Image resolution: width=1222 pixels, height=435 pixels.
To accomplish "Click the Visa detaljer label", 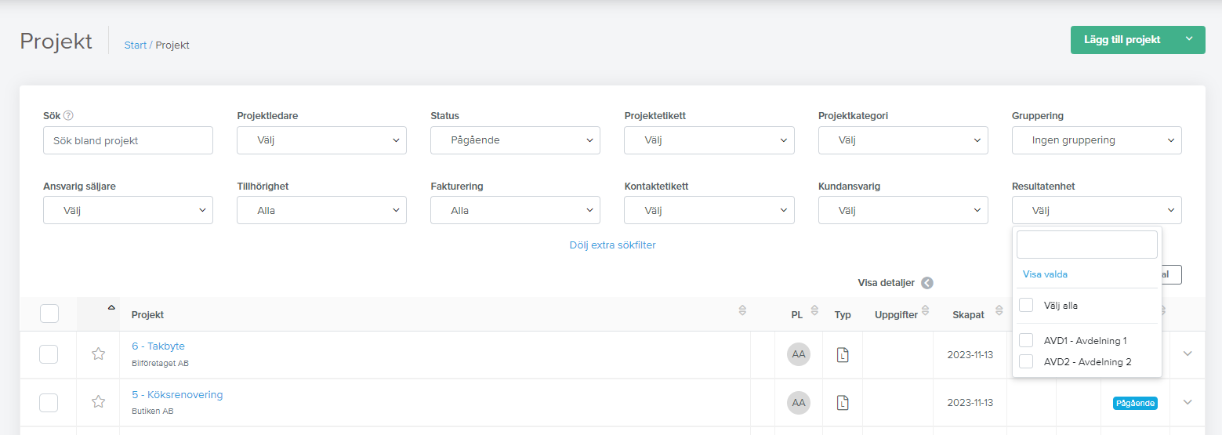I will [x=886, y=283].
